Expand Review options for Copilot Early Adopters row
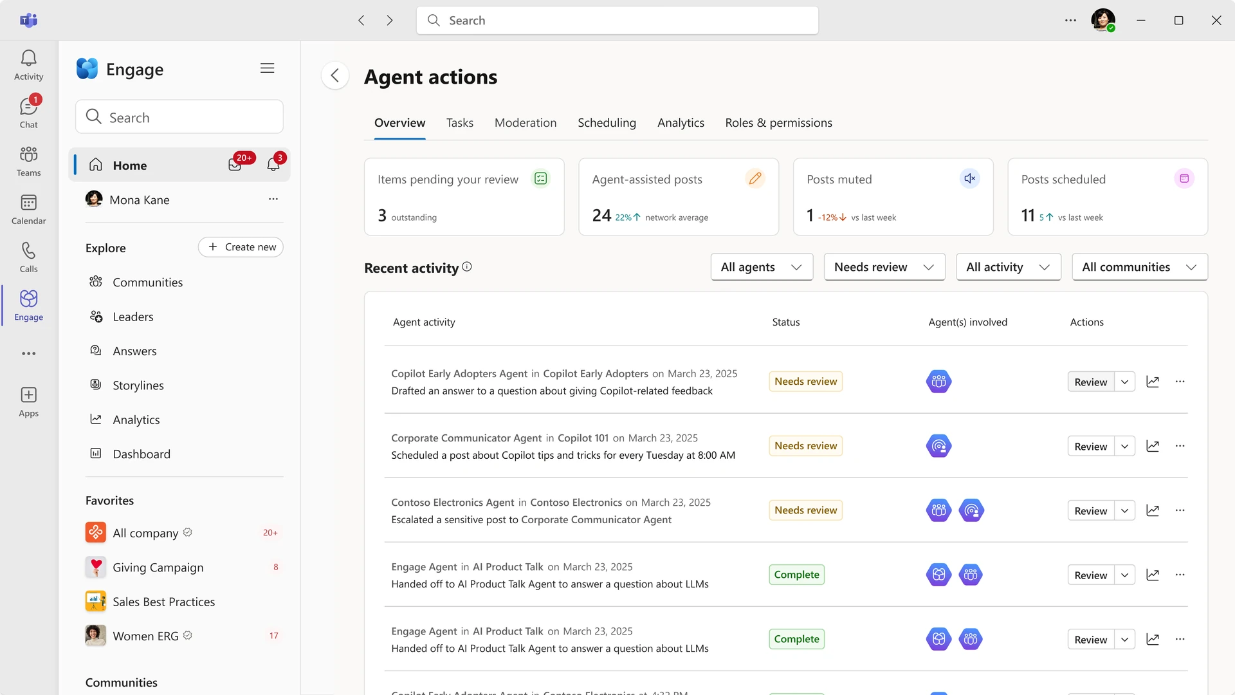This screenshot has height=695, width=1235. pos(1124,382)
